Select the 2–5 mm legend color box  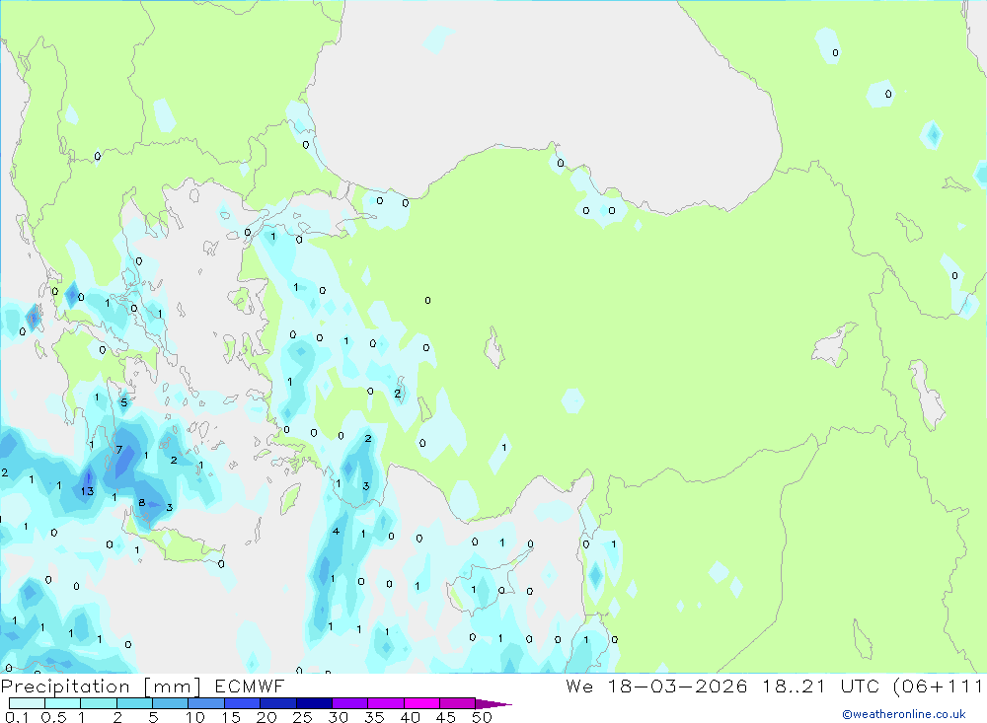click(x=134, y=703)
